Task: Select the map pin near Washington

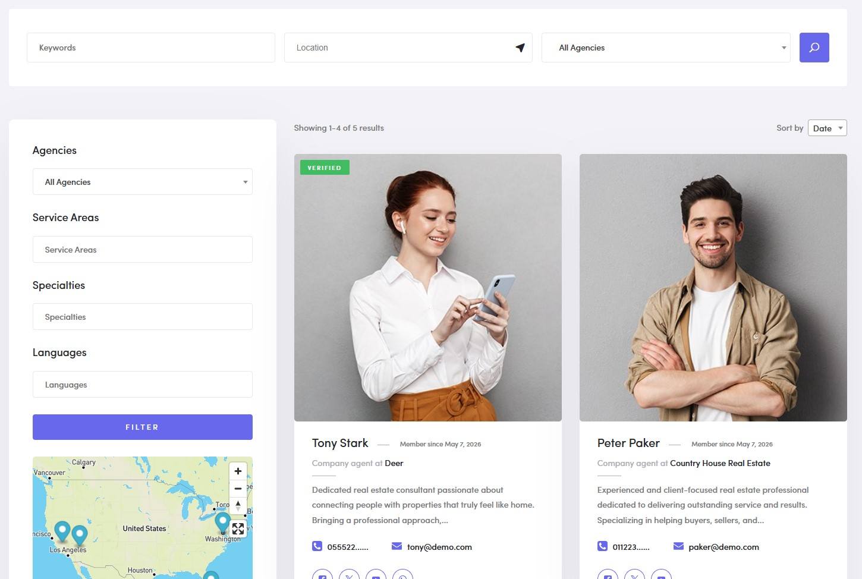Action: tap(222, 523)
